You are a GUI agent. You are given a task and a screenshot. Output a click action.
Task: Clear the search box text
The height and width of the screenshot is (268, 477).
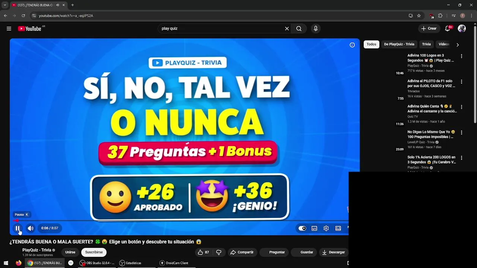287,29
